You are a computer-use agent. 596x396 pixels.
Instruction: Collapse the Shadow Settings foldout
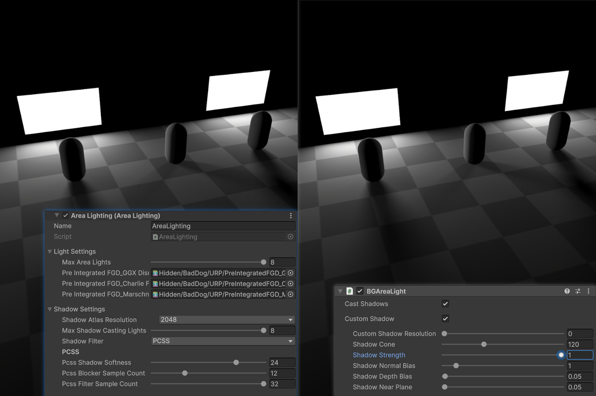point(50,309)
